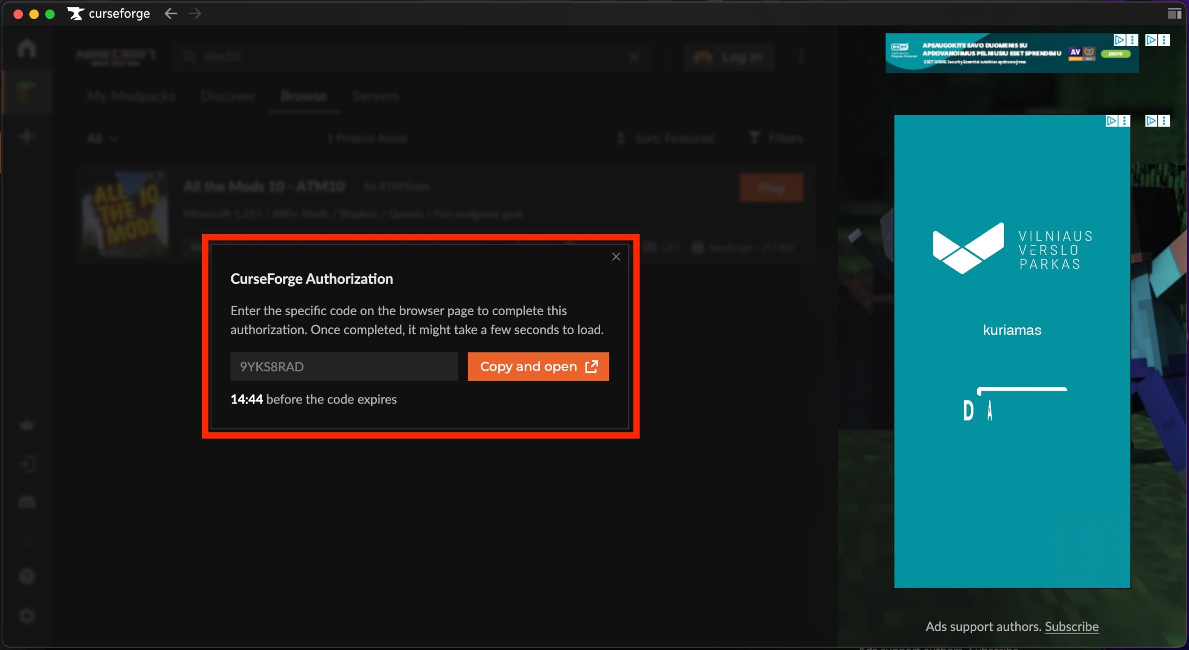Go forward using the title bar arrow
Screen dimensions: 1189x650
coord(195,13)
